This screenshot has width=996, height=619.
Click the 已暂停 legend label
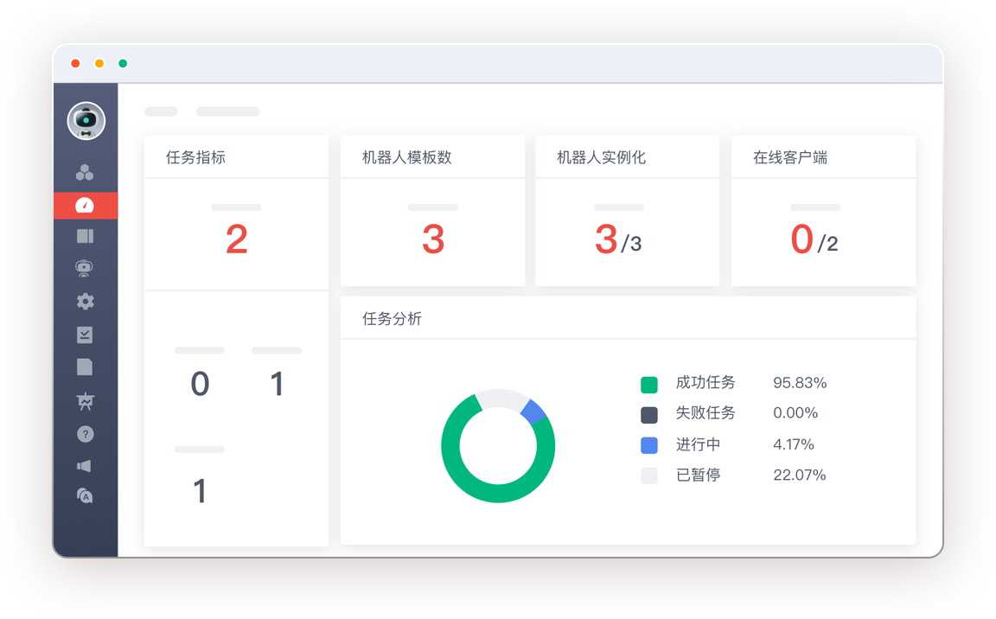click(698, 475)
